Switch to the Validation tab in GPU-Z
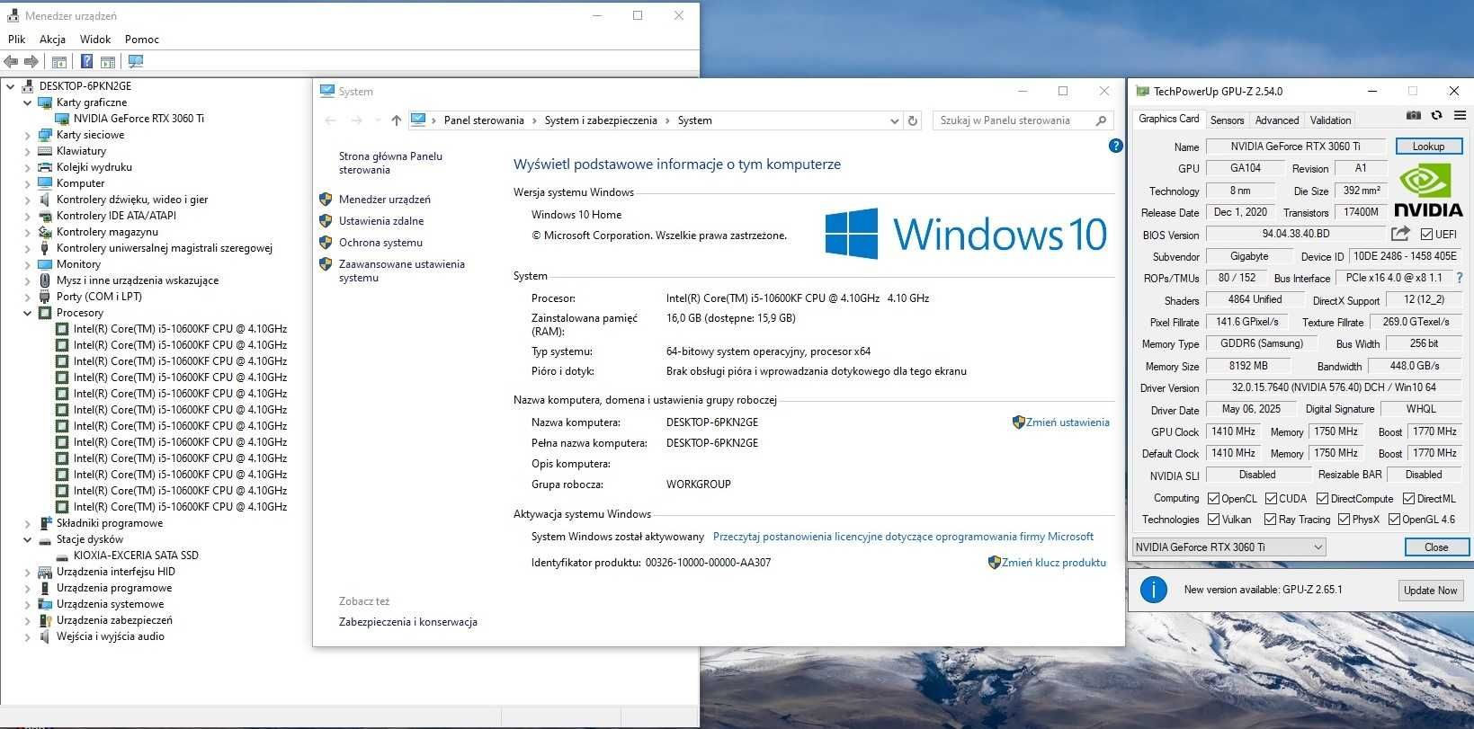1474x729 pixels. 1330,120
